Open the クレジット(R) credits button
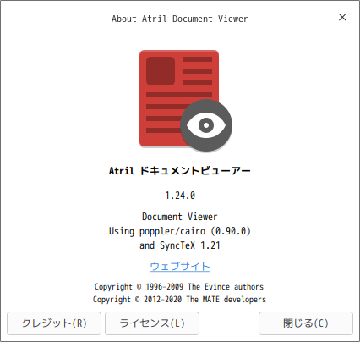The image size is (360, 342). pos(54,323)
